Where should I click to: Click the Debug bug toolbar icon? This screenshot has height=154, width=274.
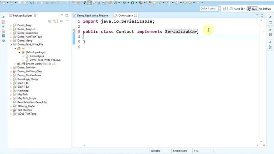125,3
